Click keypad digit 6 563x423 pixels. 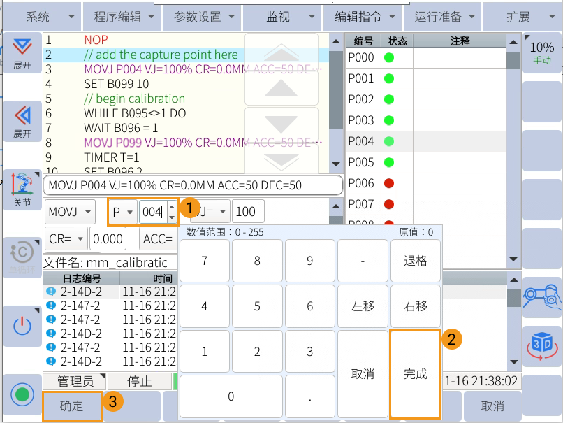tap(310, 306)
